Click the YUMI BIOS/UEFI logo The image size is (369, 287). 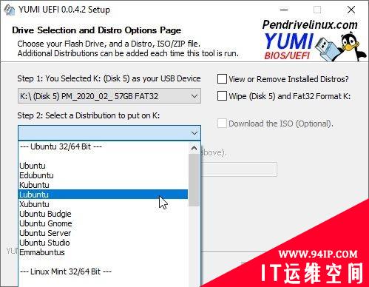point(288,46)
